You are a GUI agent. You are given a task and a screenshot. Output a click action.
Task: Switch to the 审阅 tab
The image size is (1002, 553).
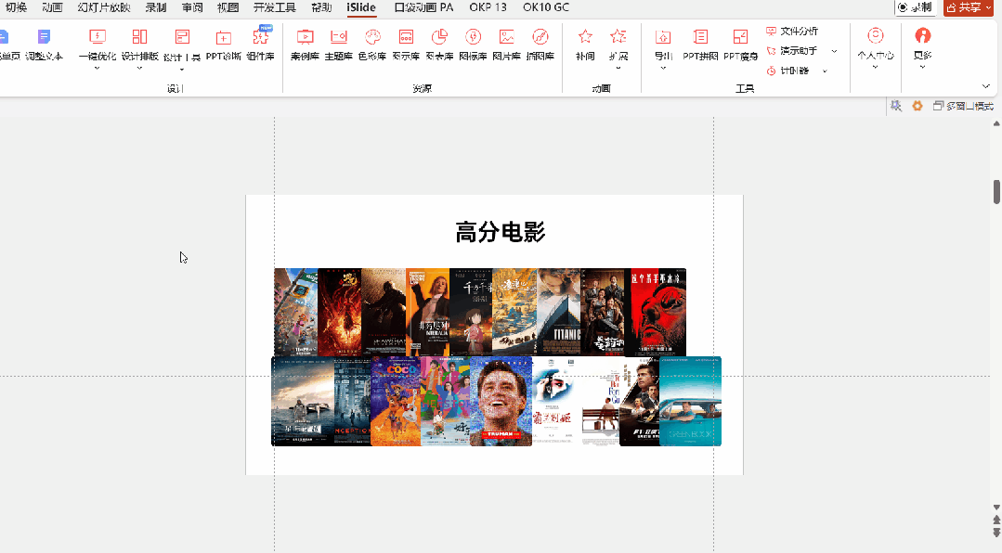[x=192, y=7]
